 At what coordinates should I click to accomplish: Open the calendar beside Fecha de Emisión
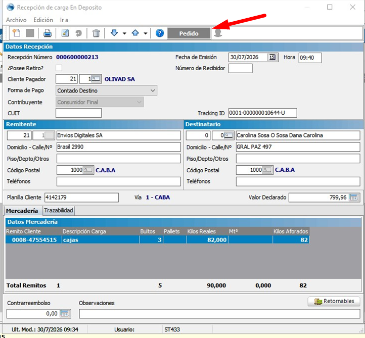click(x=272, y=57)
